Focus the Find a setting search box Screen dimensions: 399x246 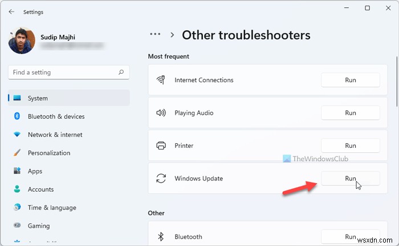tap(63, 72)
